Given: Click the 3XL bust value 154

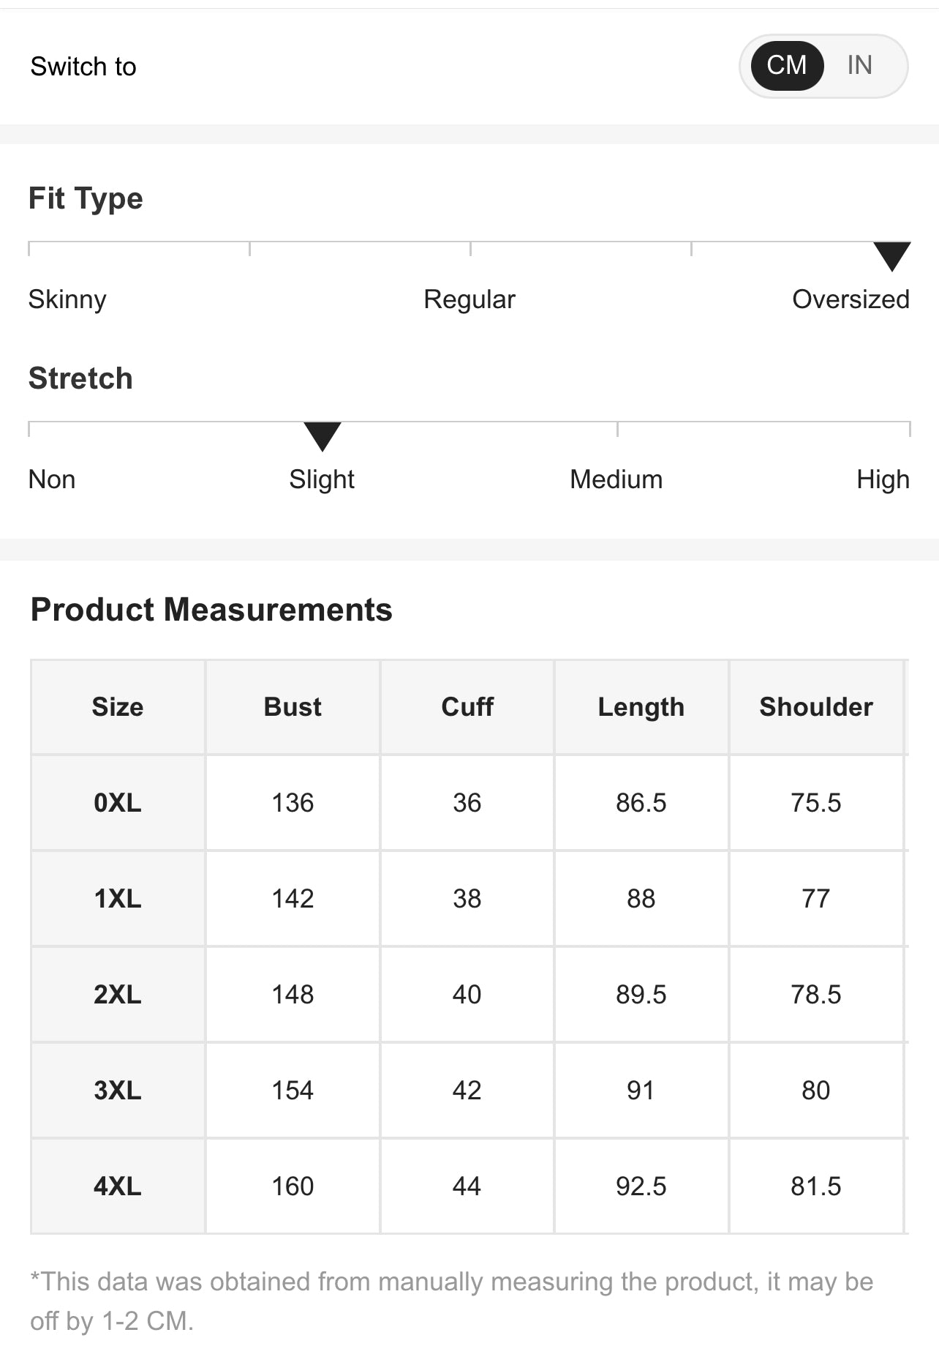Looking at the screenshot, I should 293,1091.
